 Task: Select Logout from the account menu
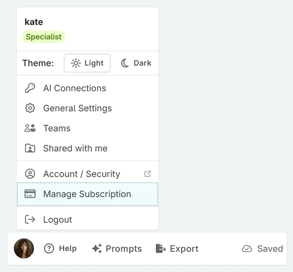pyautogui.click(x=57, y=219)
